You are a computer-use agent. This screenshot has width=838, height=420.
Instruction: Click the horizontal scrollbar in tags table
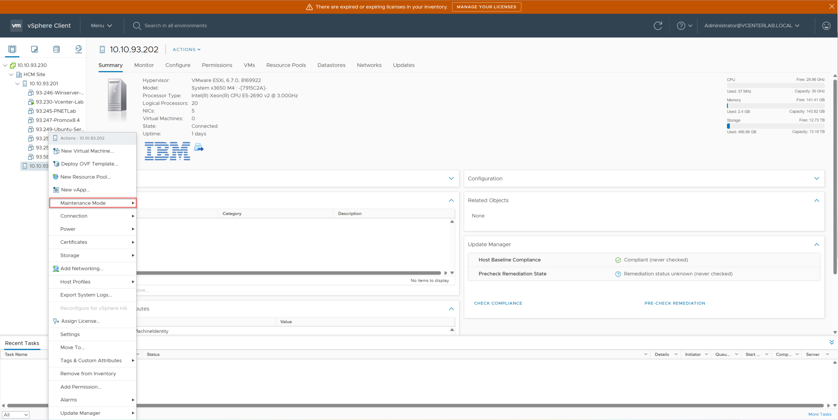pyautogui.click(x=288, y=273)
